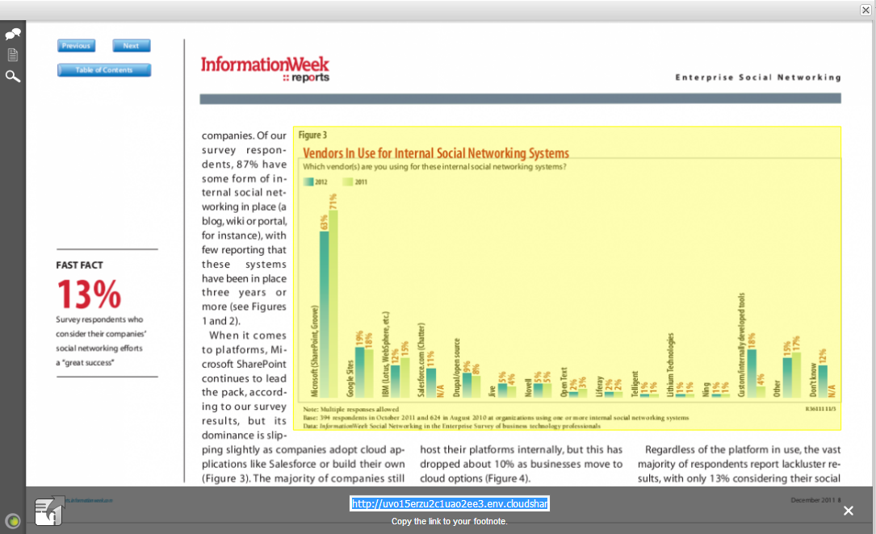Click the 'Lithium Technologies' bar label
The height and width of the screenshot is (534, 876).
click(670, 365)
